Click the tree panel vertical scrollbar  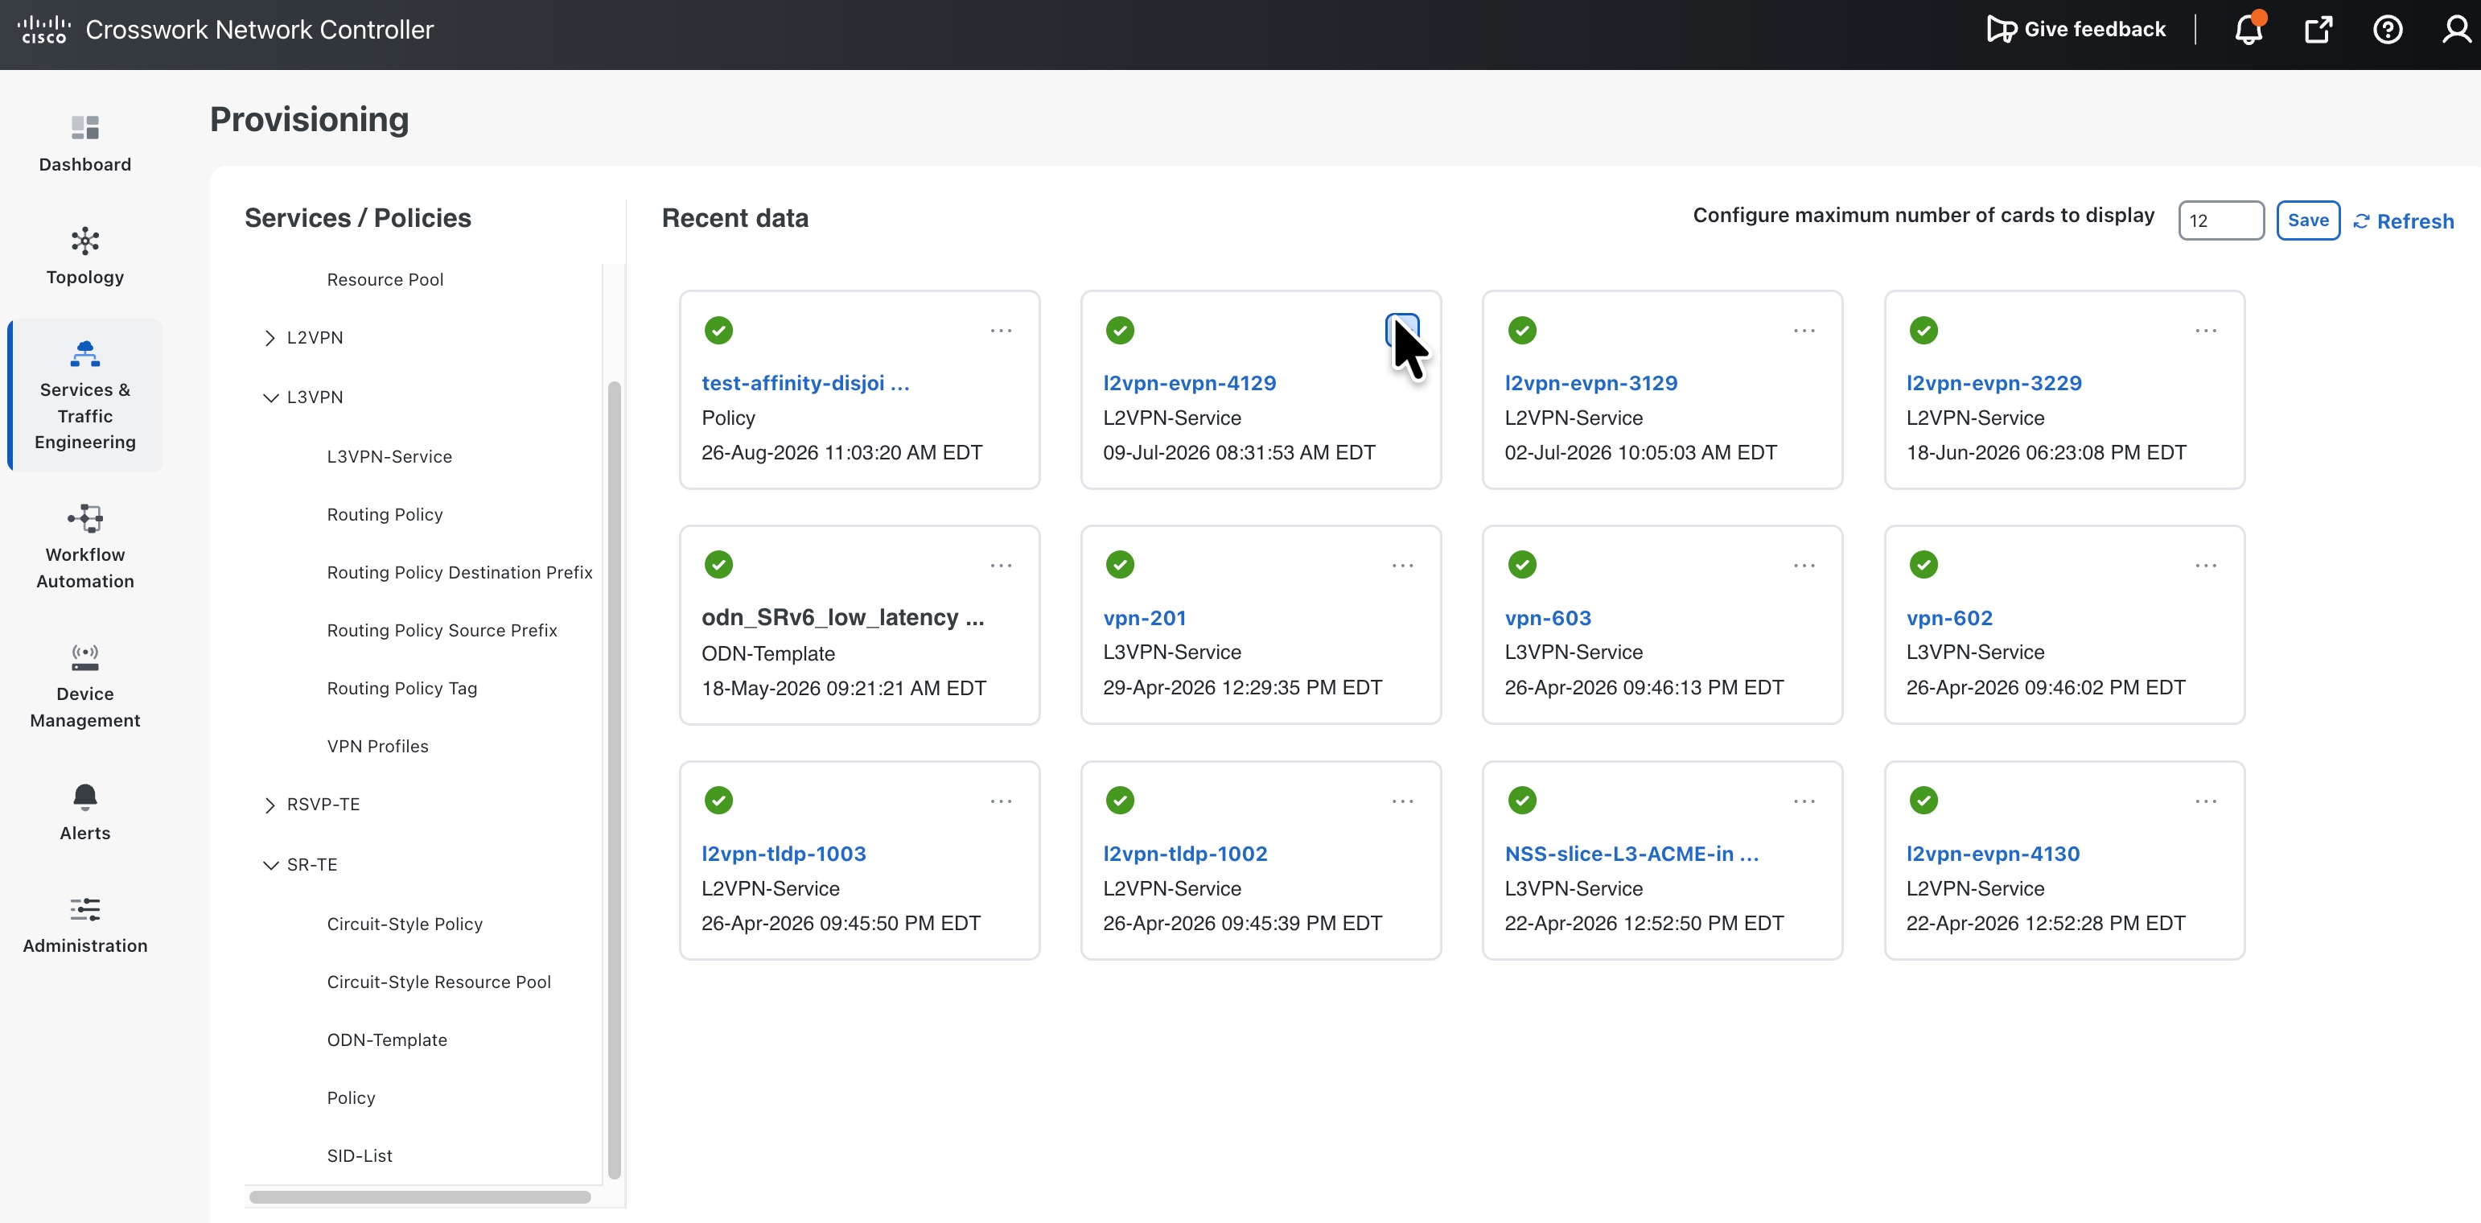pos(614,780)
